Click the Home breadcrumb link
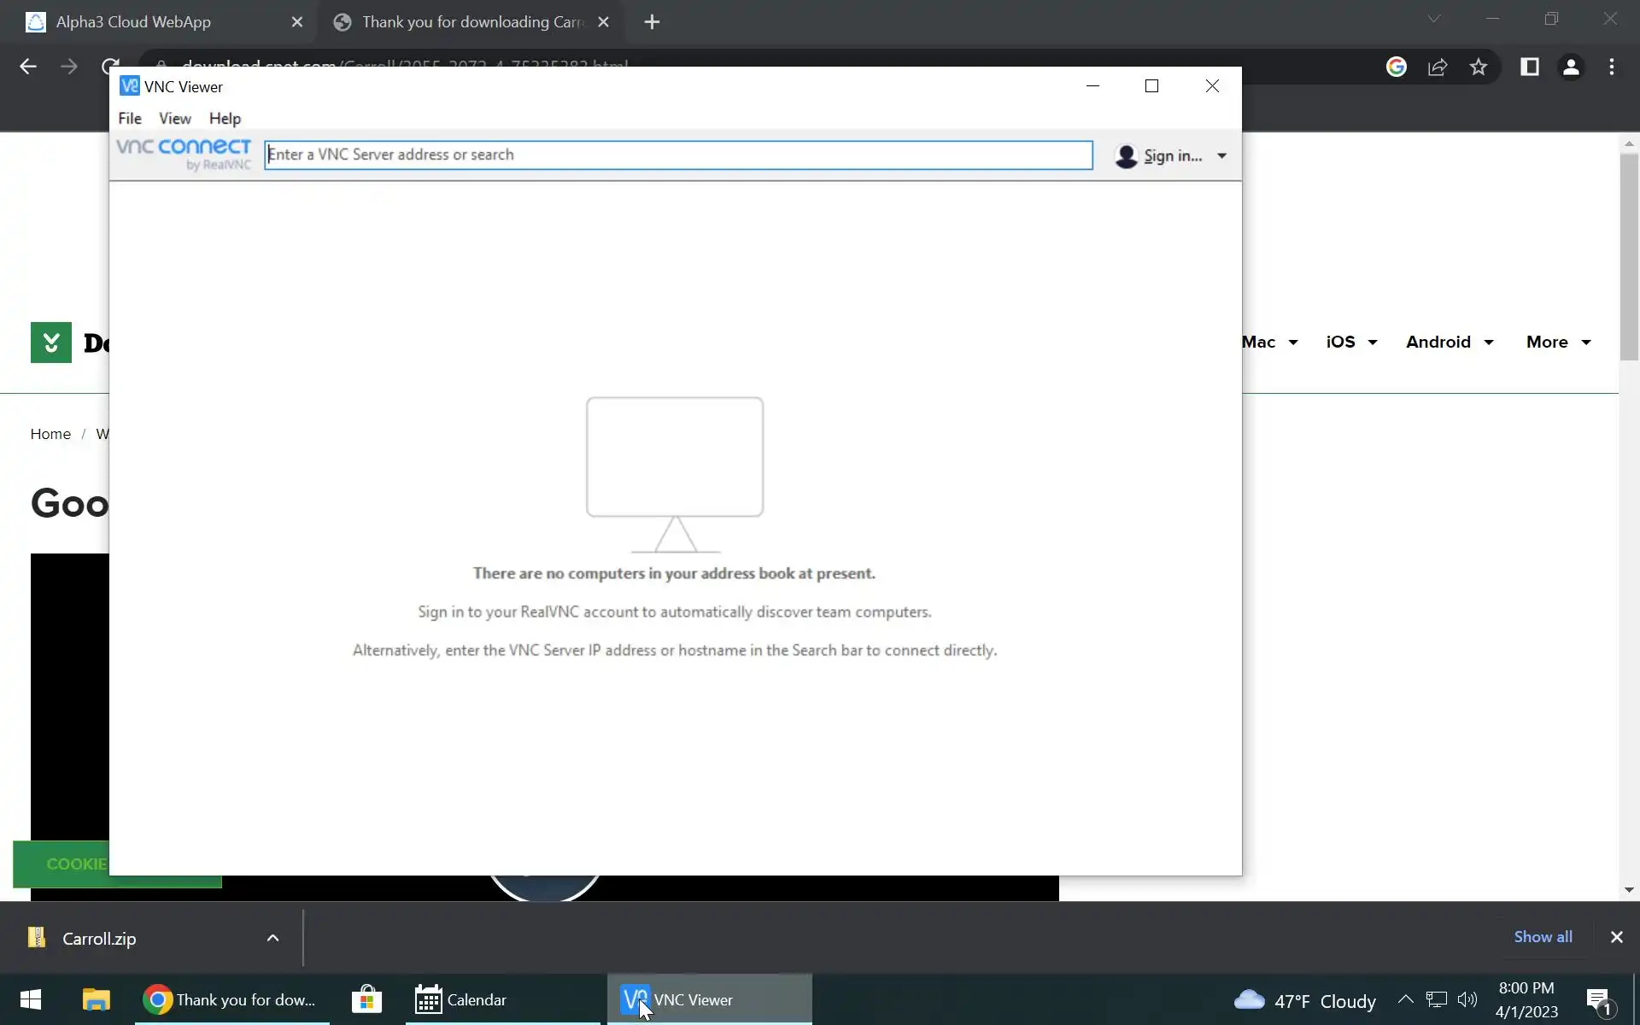Viewport: 1640px width, 1025px height. point(50,434)
